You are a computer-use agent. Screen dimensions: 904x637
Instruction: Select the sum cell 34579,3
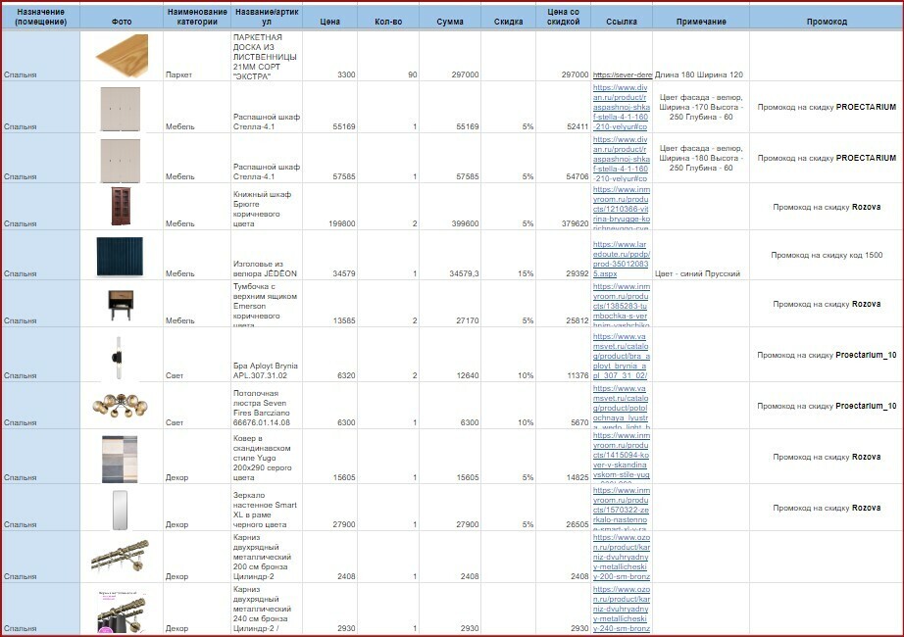tap(450, 256)
